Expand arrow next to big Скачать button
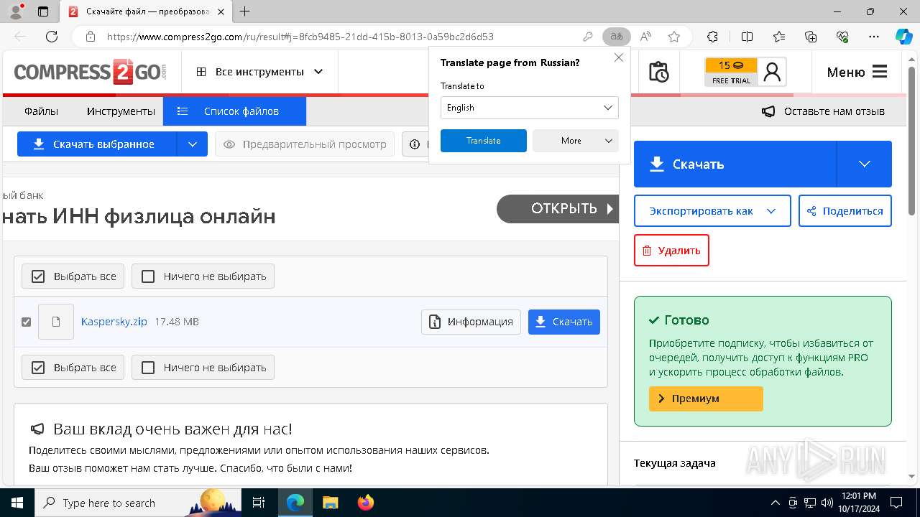920x517 pixels. [865, 164]
